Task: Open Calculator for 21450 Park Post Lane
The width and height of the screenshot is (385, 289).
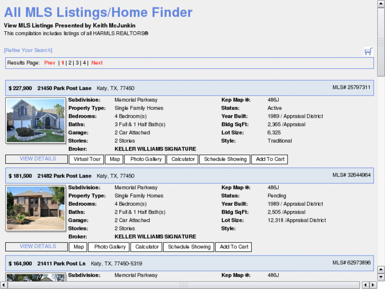Action: tap(182, 159)
